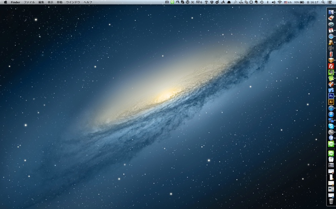Open the te icon app in the Dock
The height and width of the screenshot is (209, 336).
pyautogui.click(x=331, y=138)
